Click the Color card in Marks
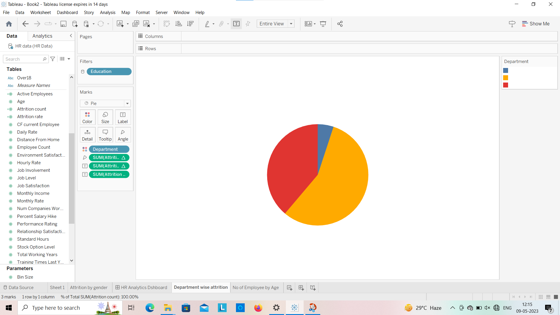This screenshot has width=560, height=315. point(87,118)
